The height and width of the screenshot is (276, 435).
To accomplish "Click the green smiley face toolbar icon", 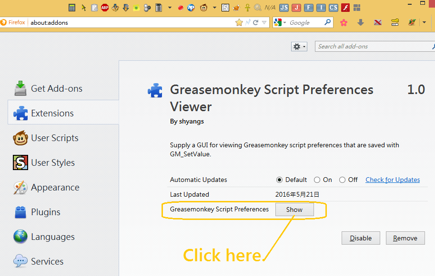I will [136, 8].
